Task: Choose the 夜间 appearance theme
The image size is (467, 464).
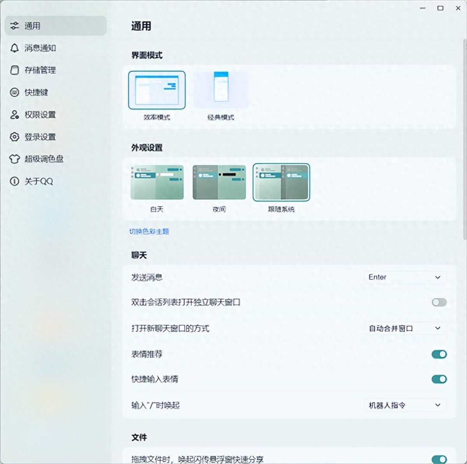Action: coord(219,182)
